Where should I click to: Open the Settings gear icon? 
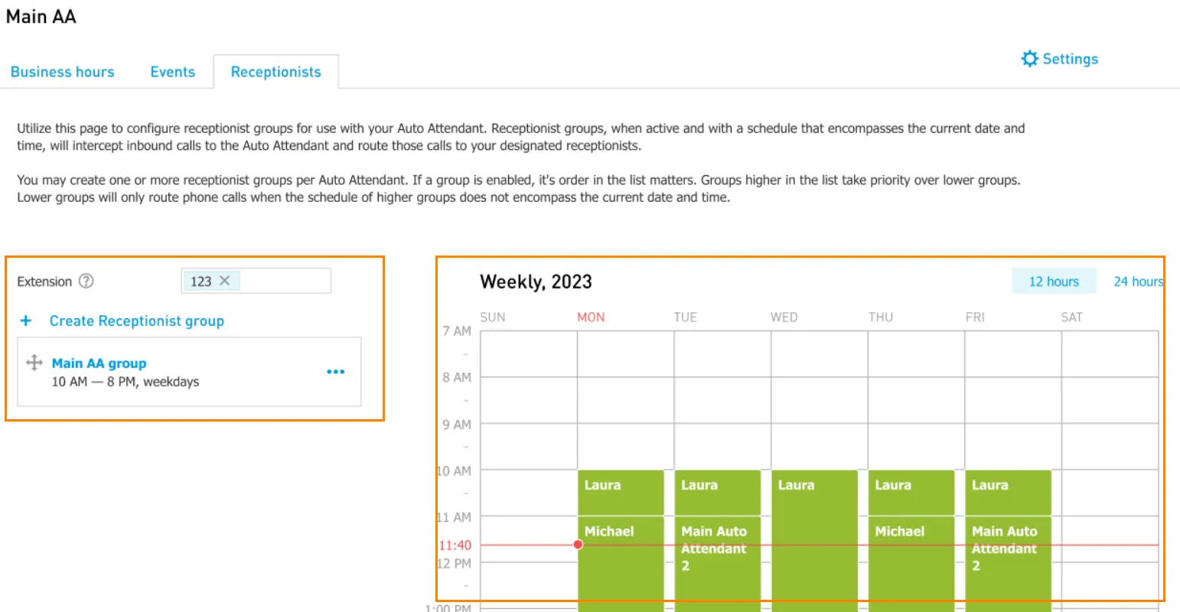[x=1030, y=59]
